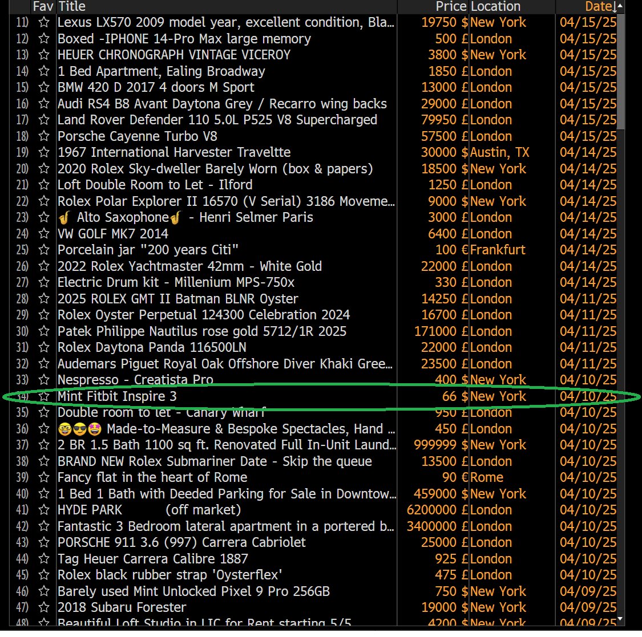Star the 2020 Rolex Sky-dweller listing

pos(44,169)
